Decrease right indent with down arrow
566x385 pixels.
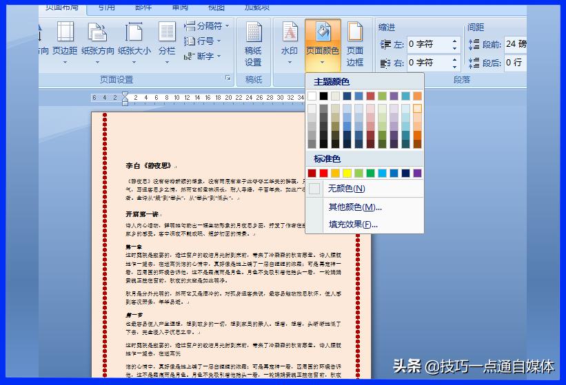tap(455, 67)
